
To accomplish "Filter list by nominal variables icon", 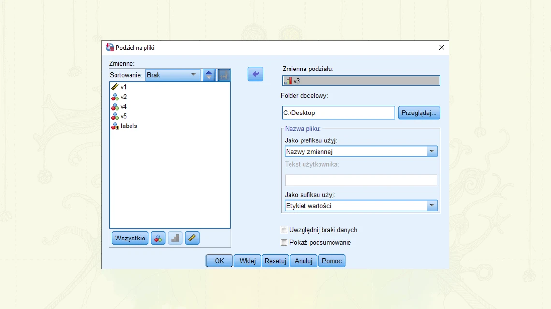I will 158,238.
